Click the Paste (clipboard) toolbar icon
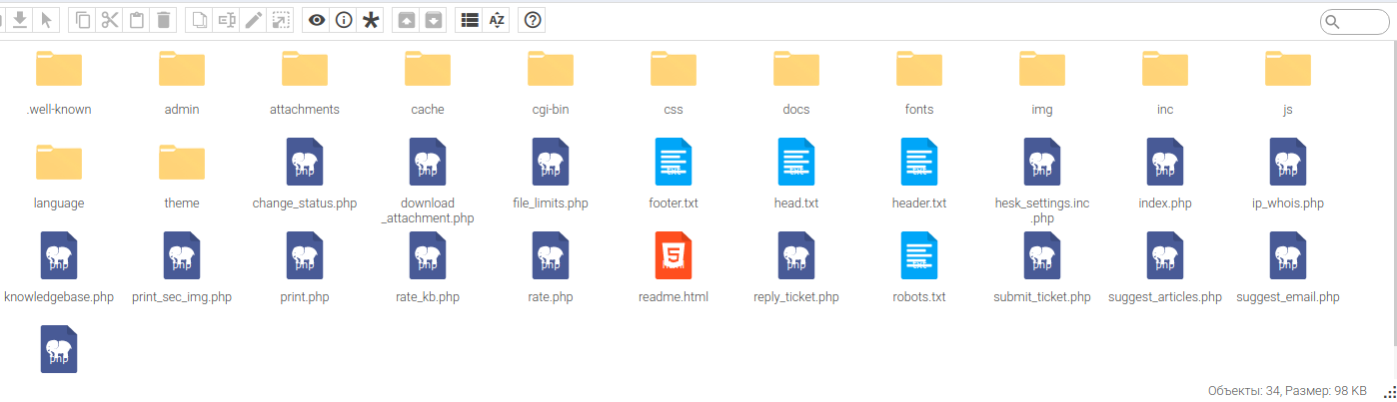The image size is (1397, 402). (137, 20)
